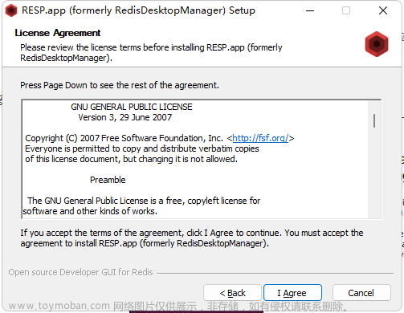Click the 'Press Page Down' instruction text

pos(120,85)
